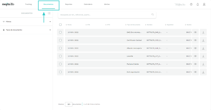211x110 pixels.
Task: Download the Levante document
Action: click(203, 56)
